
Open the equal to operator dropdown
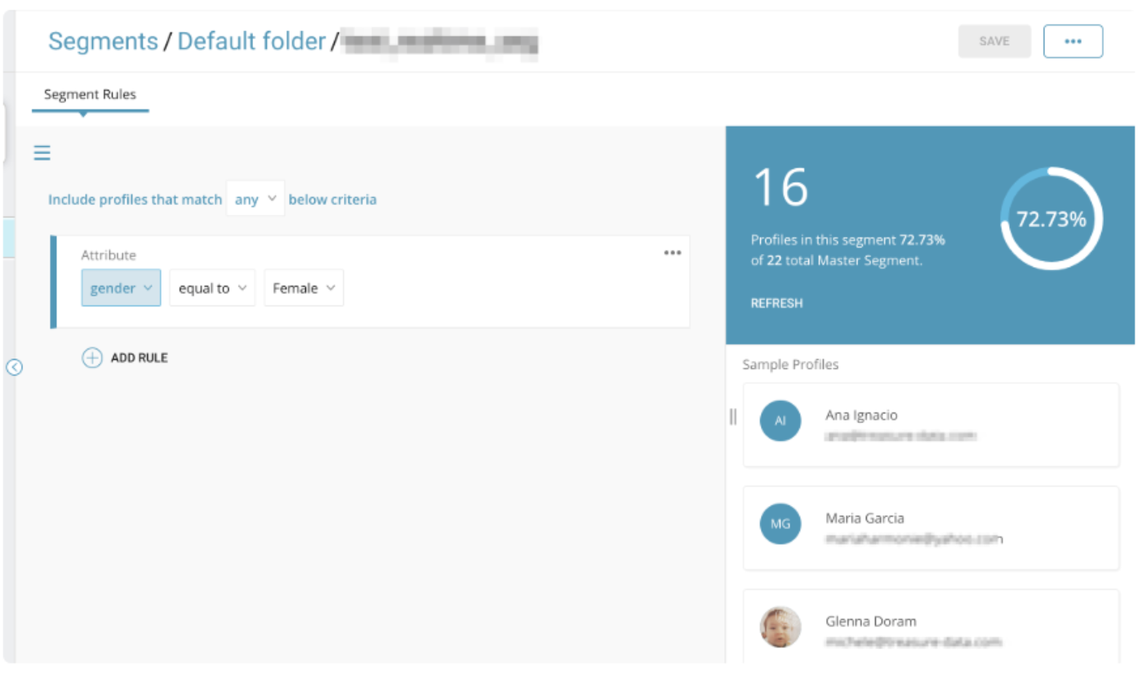212,288
